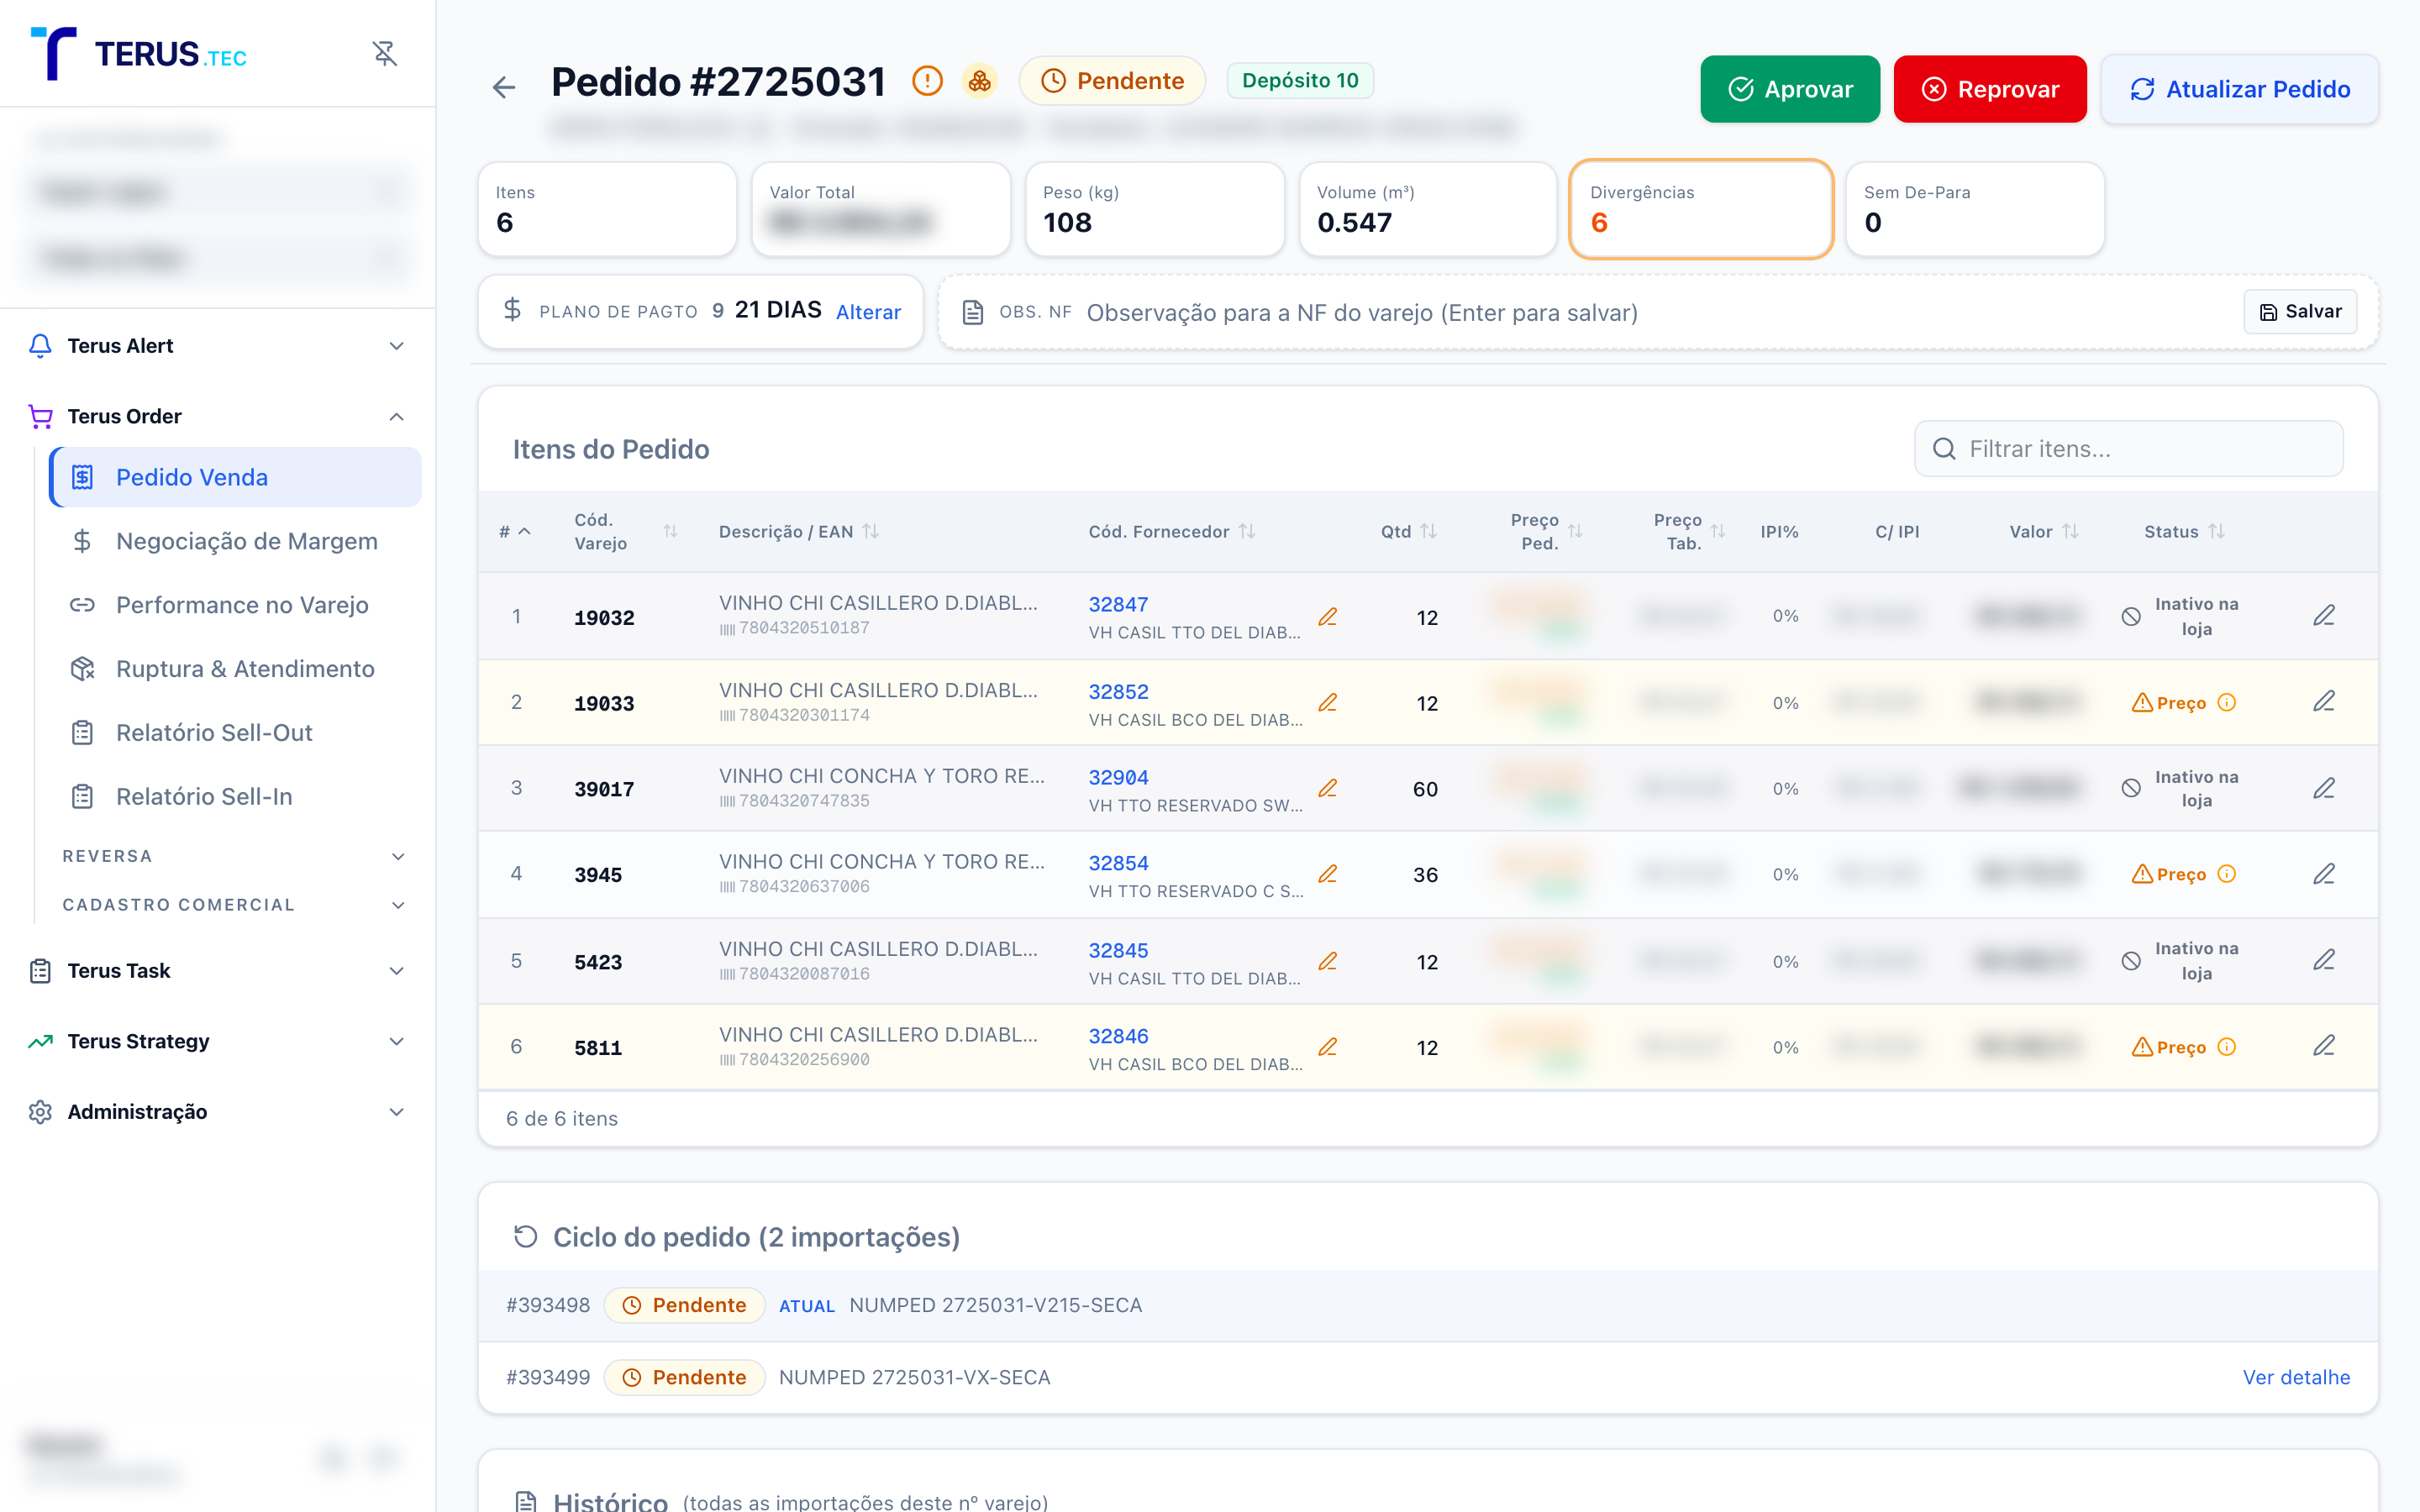Save the NF observation with Salvar
This screenshot has height=1512, width=2420.
tap(2300, 312)
